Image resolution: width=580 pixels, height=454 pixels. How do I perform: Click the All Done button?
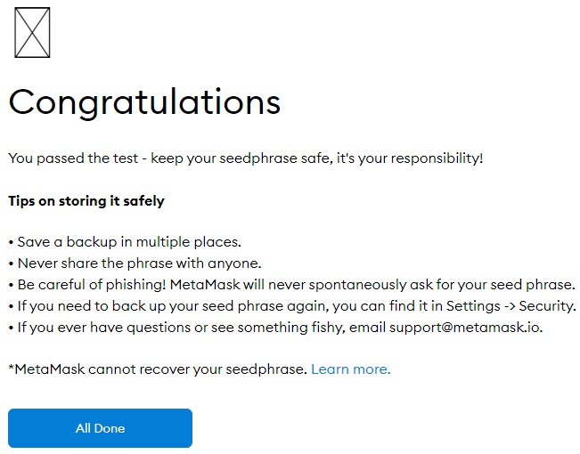pos(101,428)
